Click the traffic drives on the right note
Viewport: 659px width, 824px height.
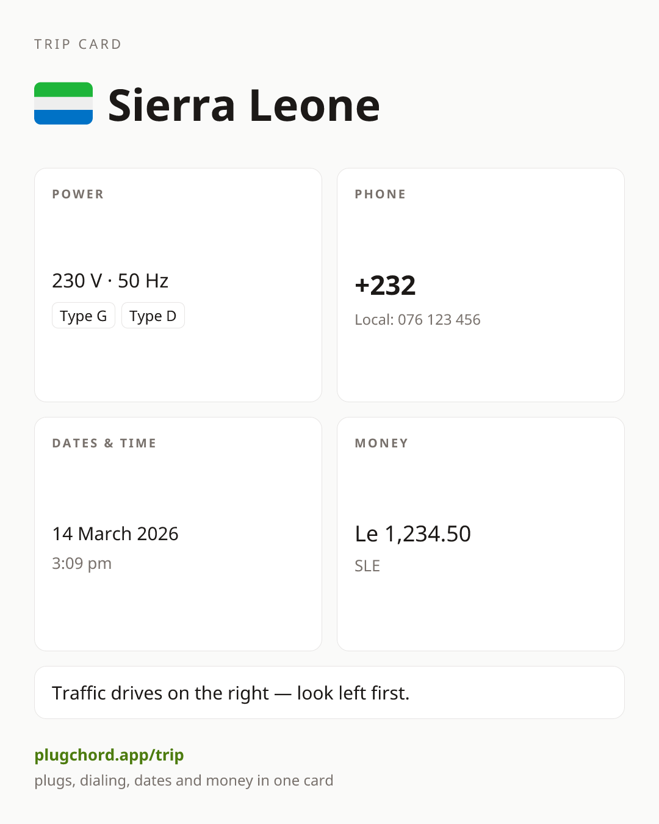(231, 693)
